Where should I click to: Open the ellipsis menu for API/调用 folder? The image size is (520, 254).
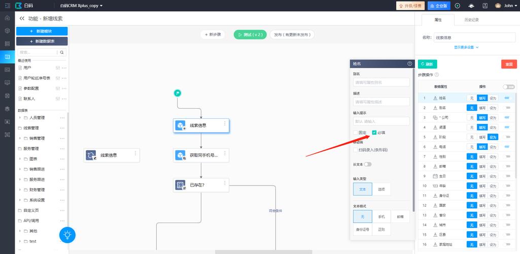(62, 221)
